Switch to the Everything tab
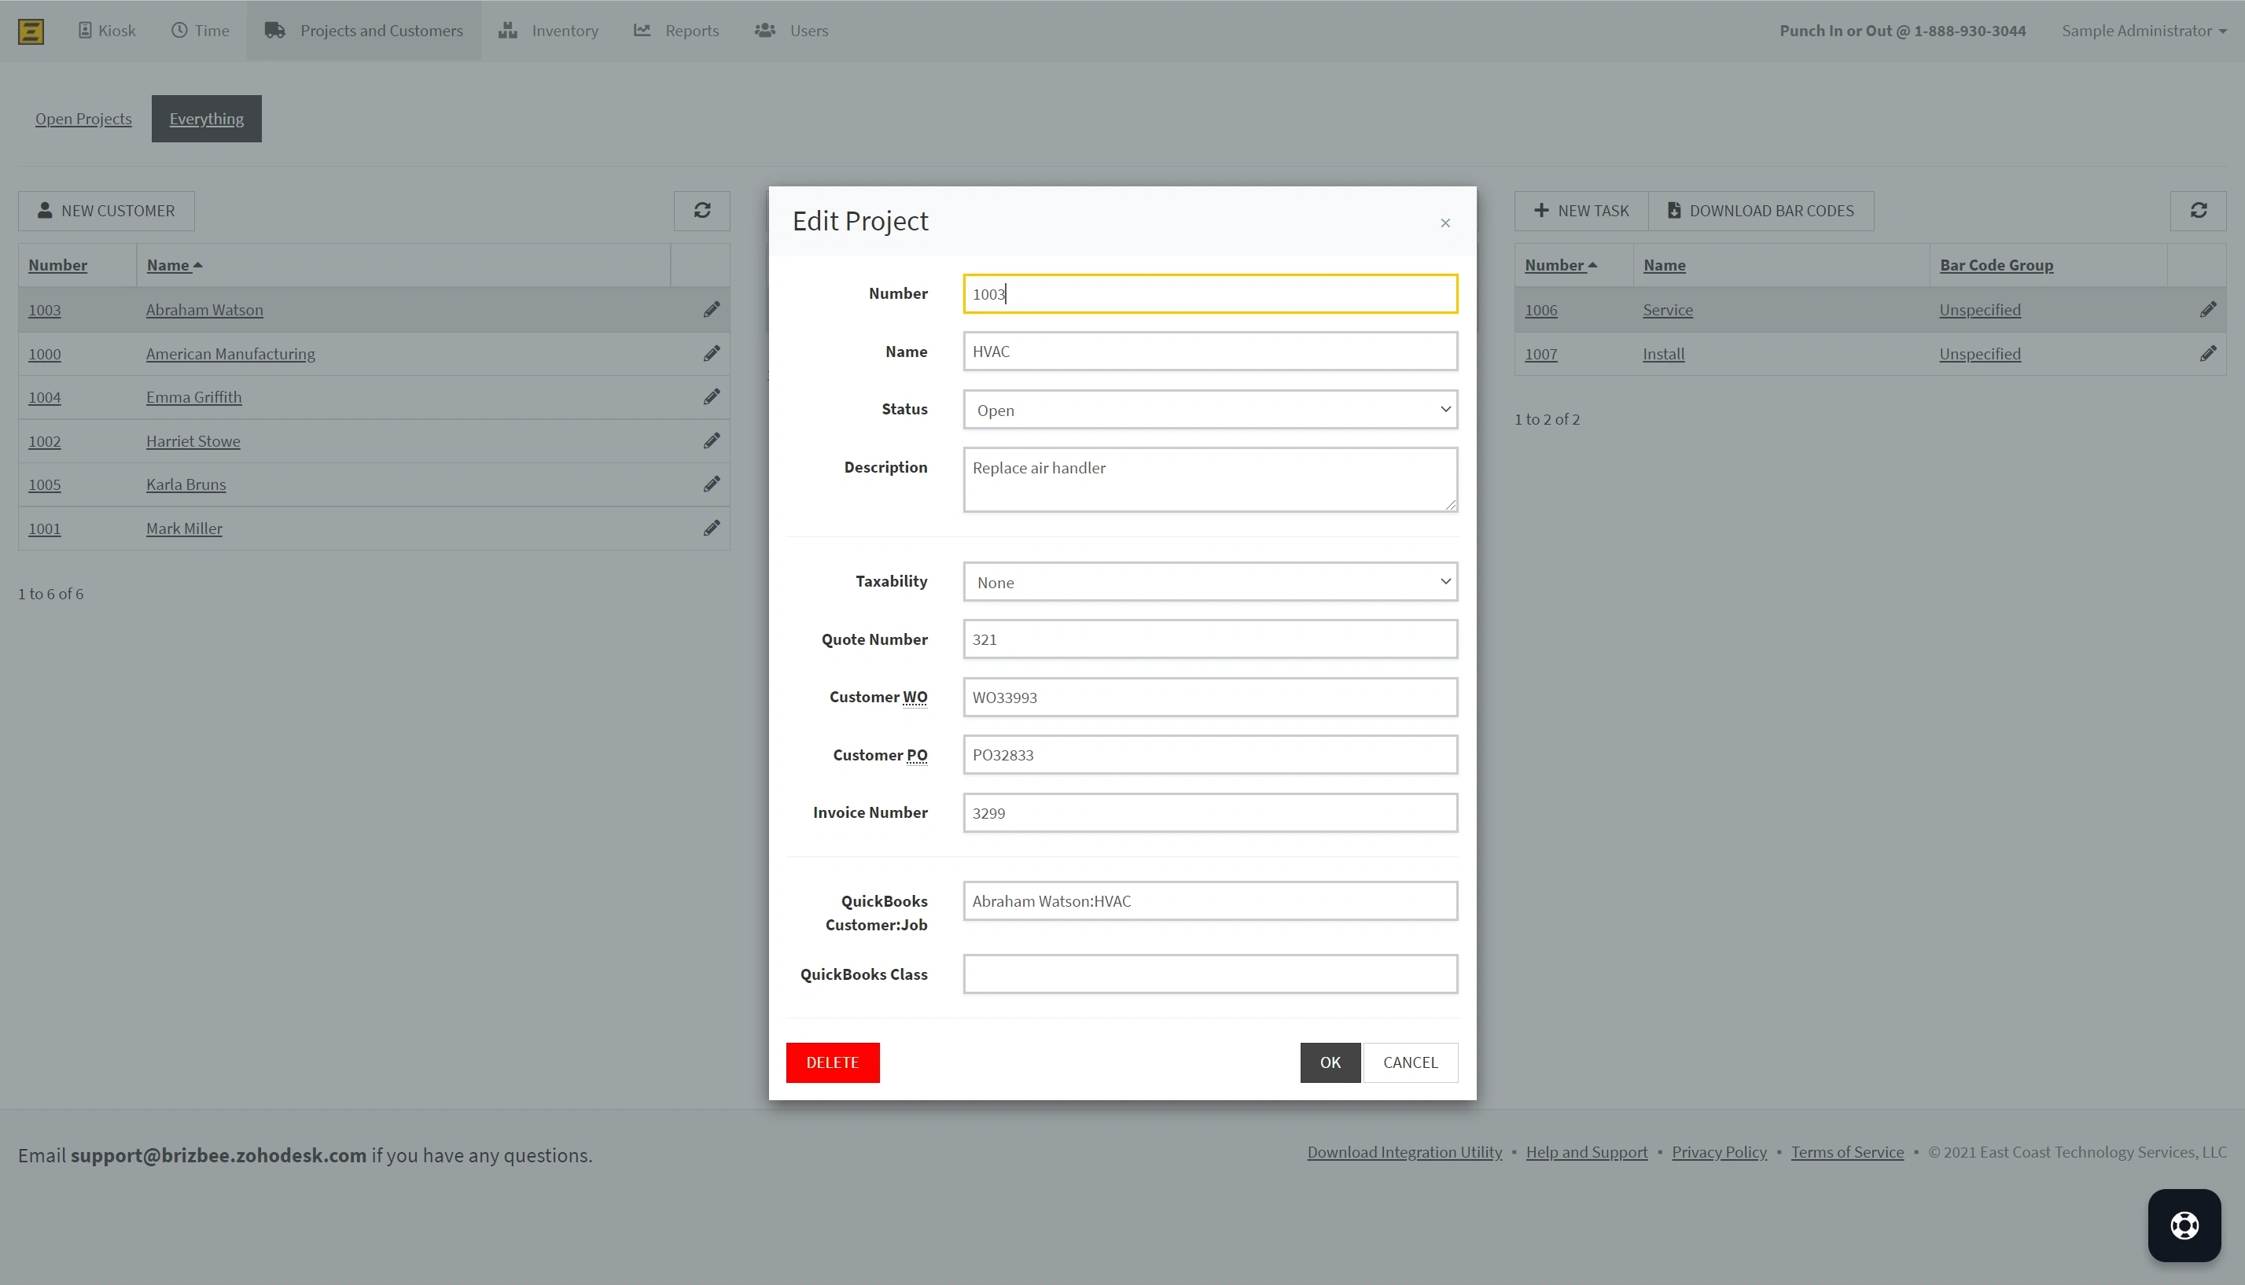 (x=205, y=117)
